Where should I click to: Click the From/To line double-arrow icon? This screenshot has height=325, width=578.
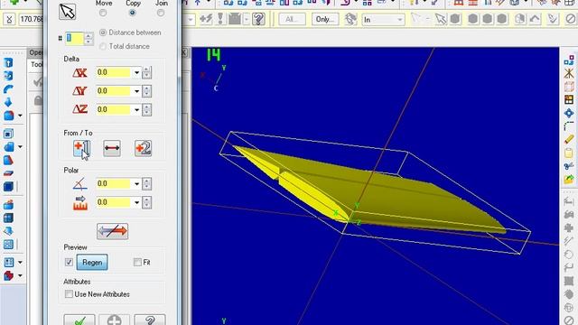[x=112, y=148]
